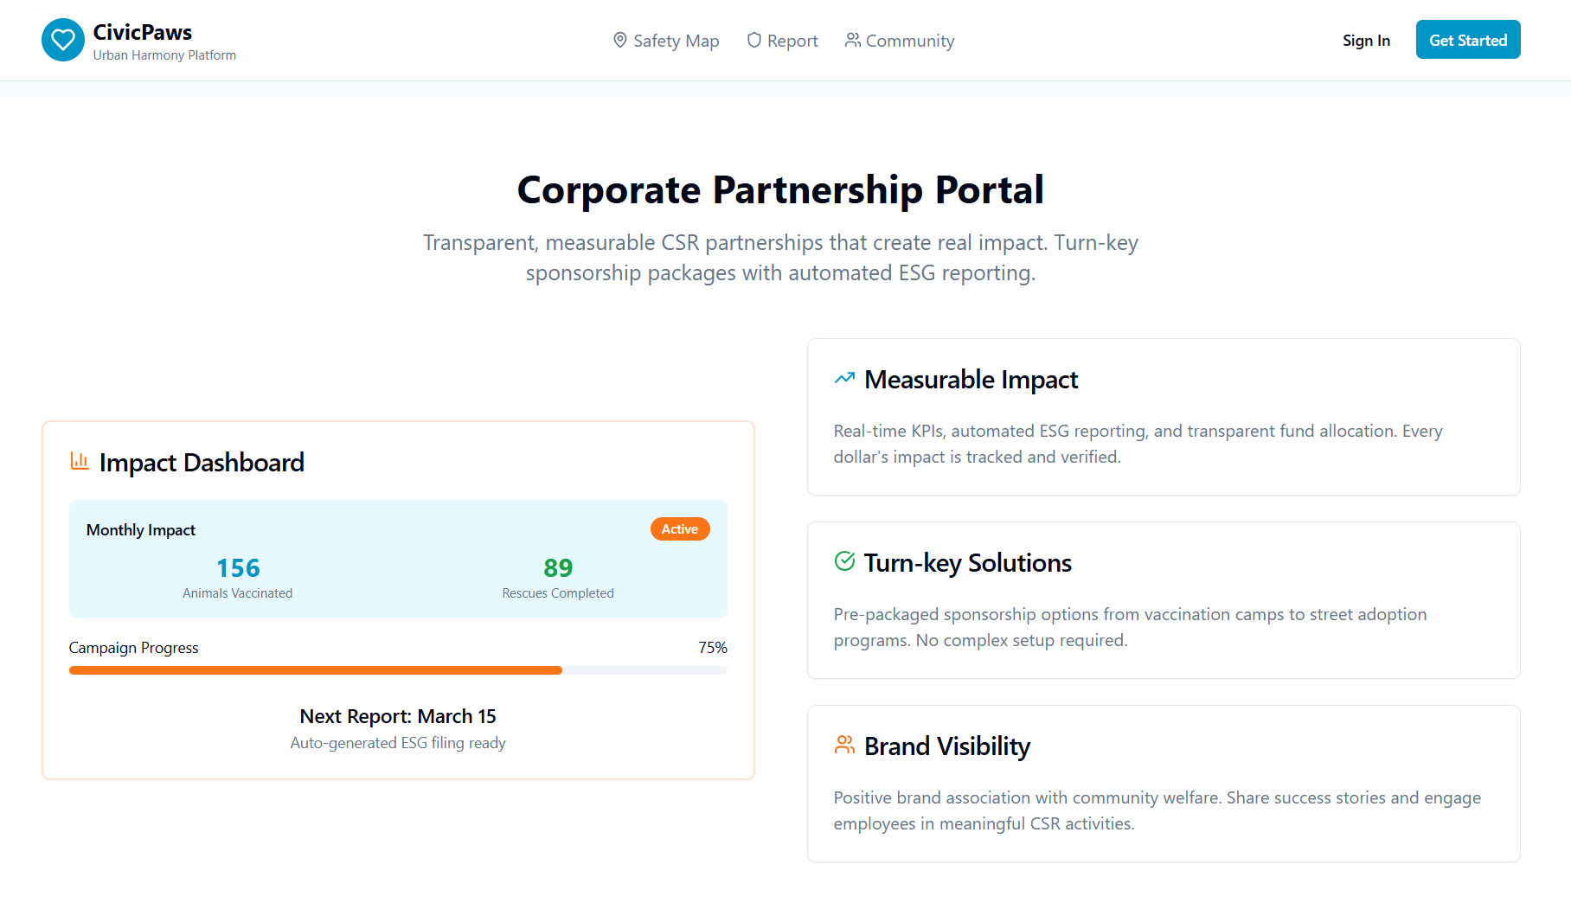Click the Report shield icon
Viewport: 1571px width, 922px height.
click(754, 40)
